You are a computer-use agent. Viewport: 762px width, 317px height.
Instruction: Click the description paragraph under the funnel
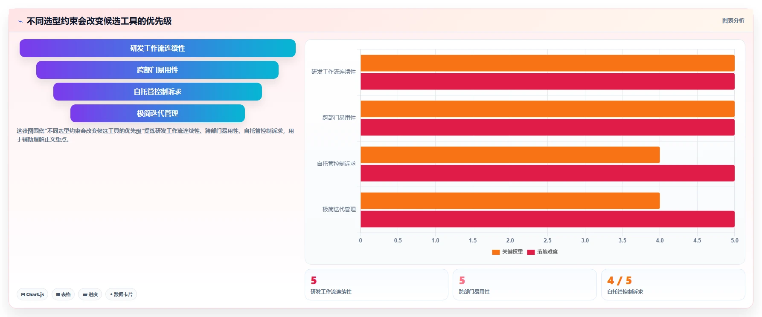point(155,135)
